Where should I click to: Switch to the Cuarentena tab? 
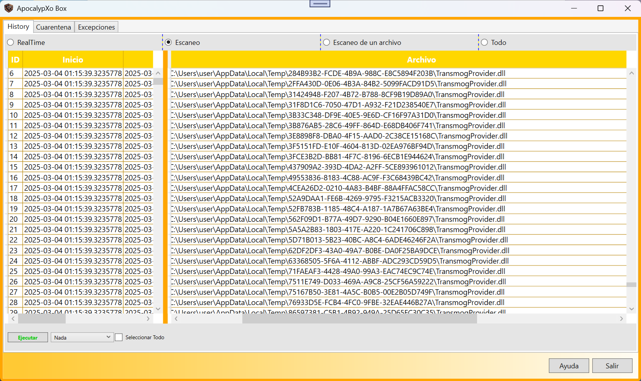pos(53,27)
